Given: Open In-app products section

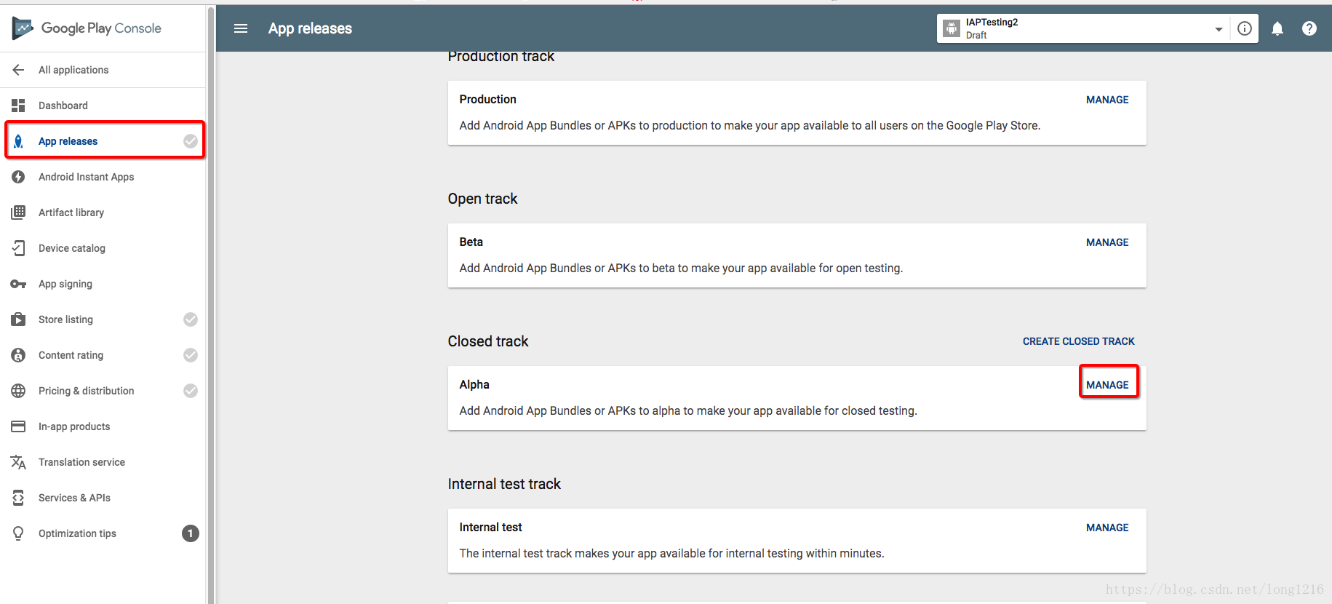Looking at the screenshot, I should click(x=74, y=426).
